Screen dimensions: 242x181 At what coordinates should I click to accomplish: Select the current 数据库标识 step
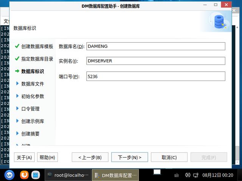click(33, 71)
